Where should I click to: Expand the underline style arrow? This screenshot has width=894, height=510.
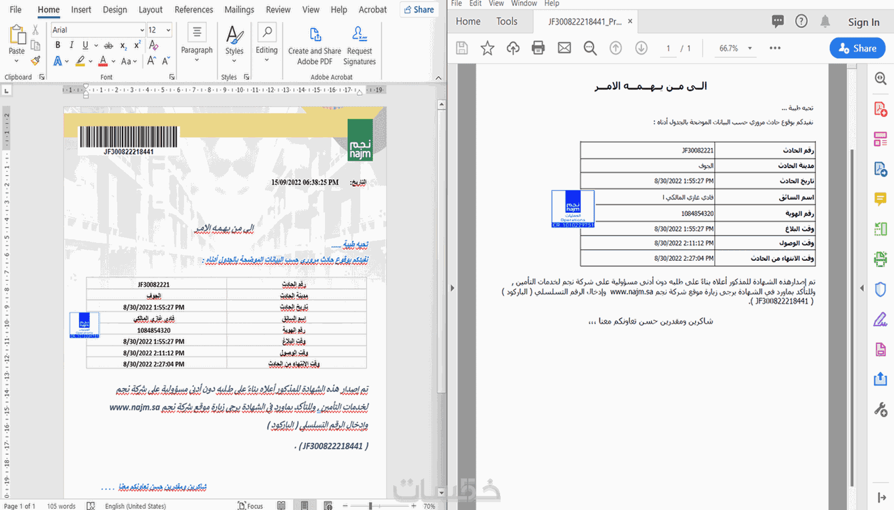click(x=96, y=46)
